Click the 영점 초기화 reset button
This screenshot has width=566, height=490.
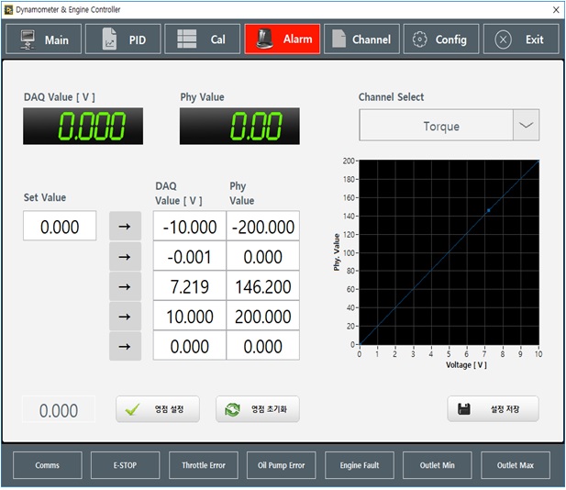pyautogui.click(x=258, y=409)
